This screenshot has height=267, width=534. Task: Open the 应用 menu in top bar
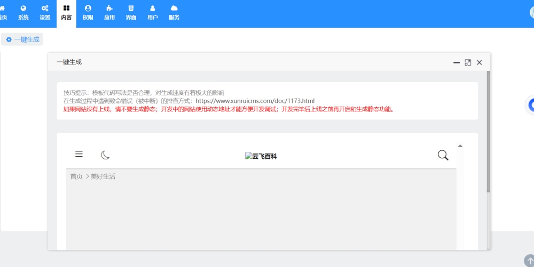(x=109, y=13)
